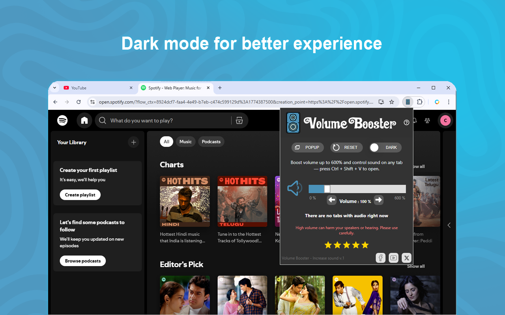
Task: Mute with the speaker icon in Volume Booster
Action: [295, 188]
